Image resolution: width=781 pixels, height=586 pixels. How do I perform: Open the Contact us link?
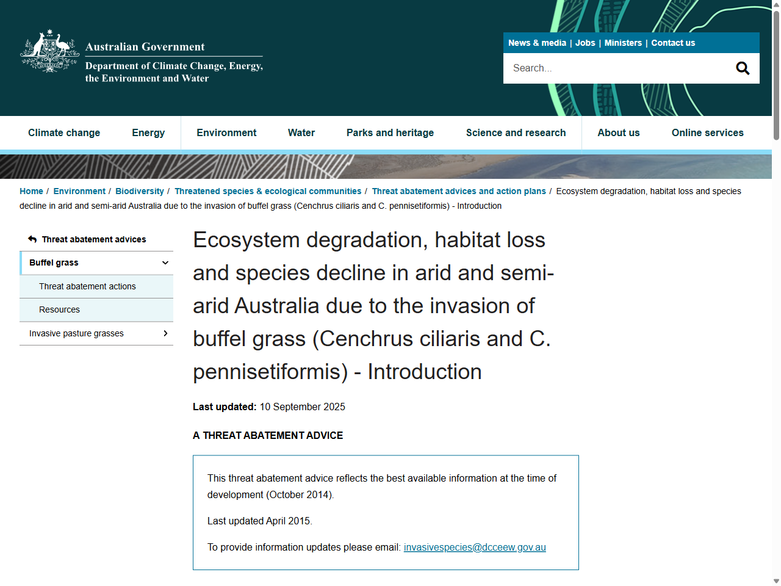[673, 43]
